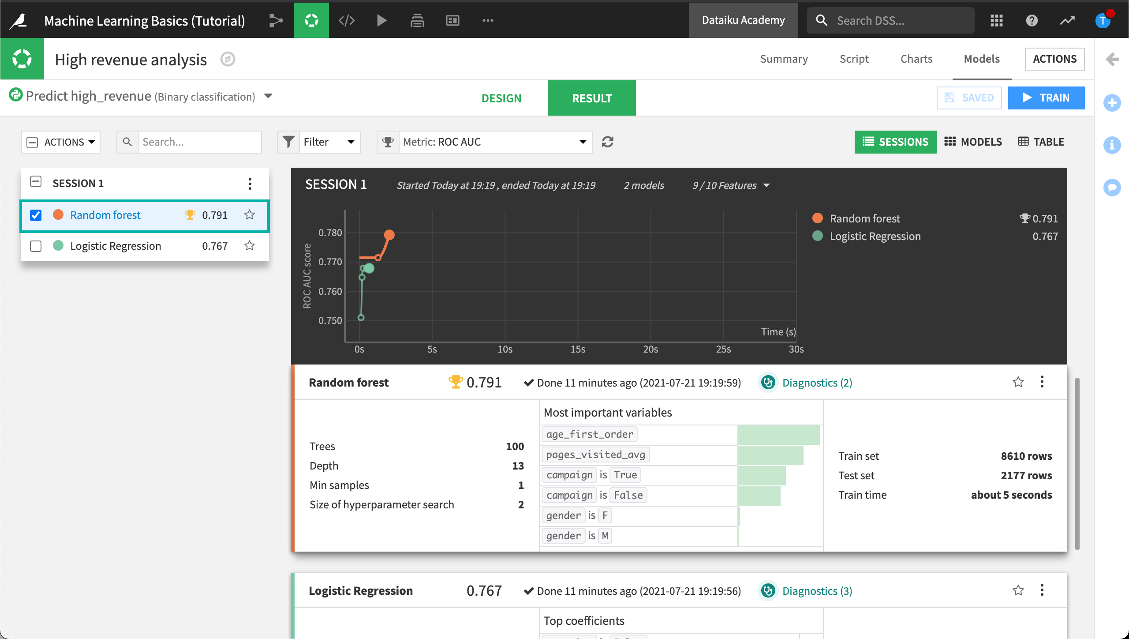The height and width of the screenshot is (639, 1129).
Task: Open discussions chat bubble icon
Action: pyautogui.click(x=1112, y=187)
